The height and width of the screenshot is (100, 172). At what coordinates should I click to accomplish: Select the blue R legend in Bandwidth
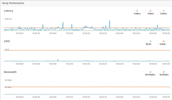[150, 72]
